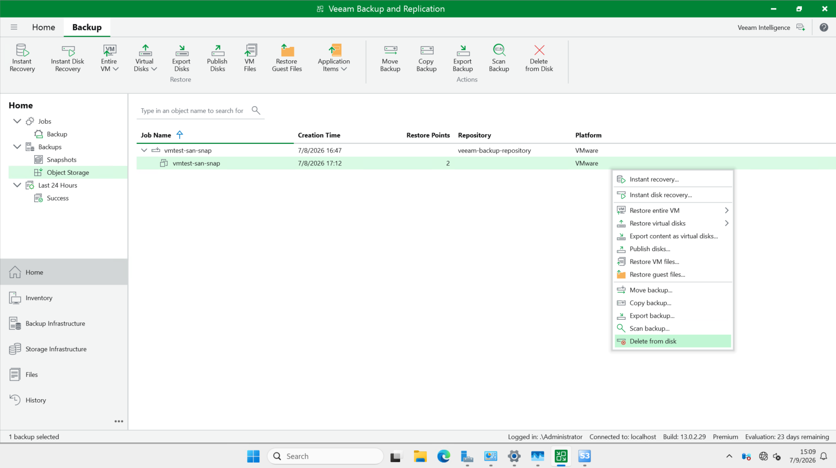This screenshot has width=836, height=468.
Task: Open the Entire VM restore dropdown
Action: coord(109,58)
